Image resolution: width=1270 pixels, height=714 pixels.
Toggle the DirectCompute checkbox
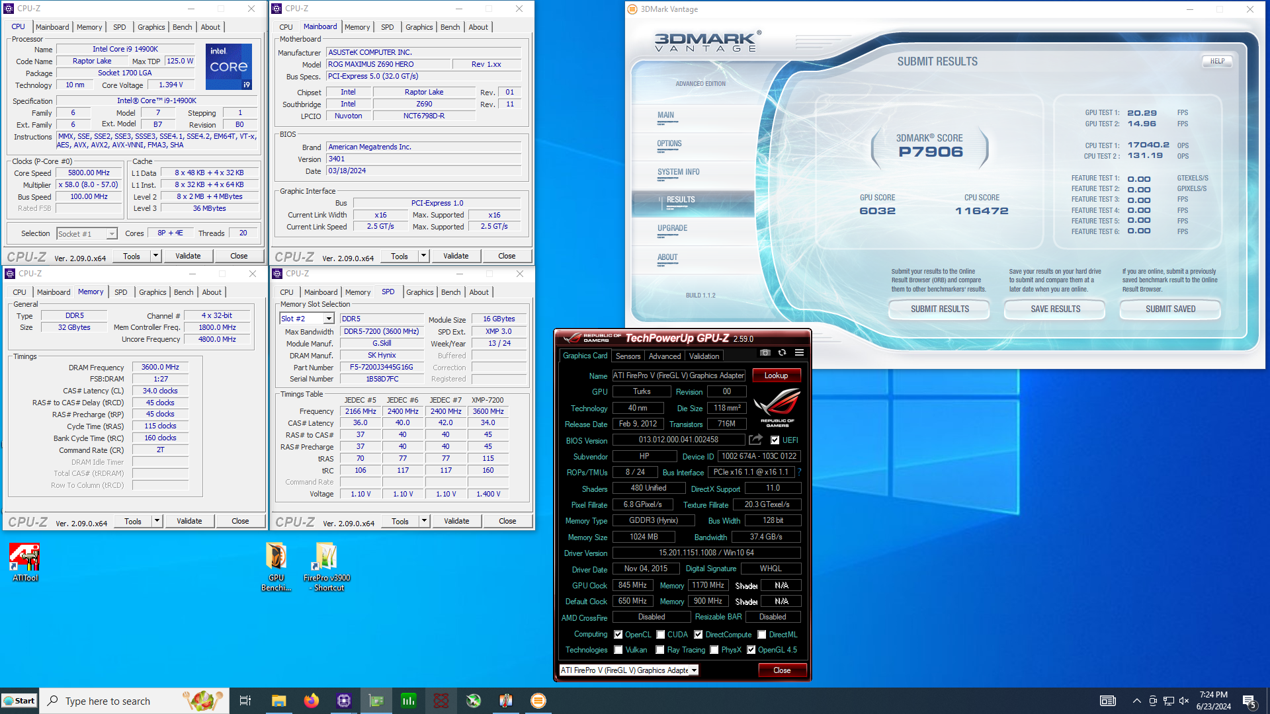[698, 635]
